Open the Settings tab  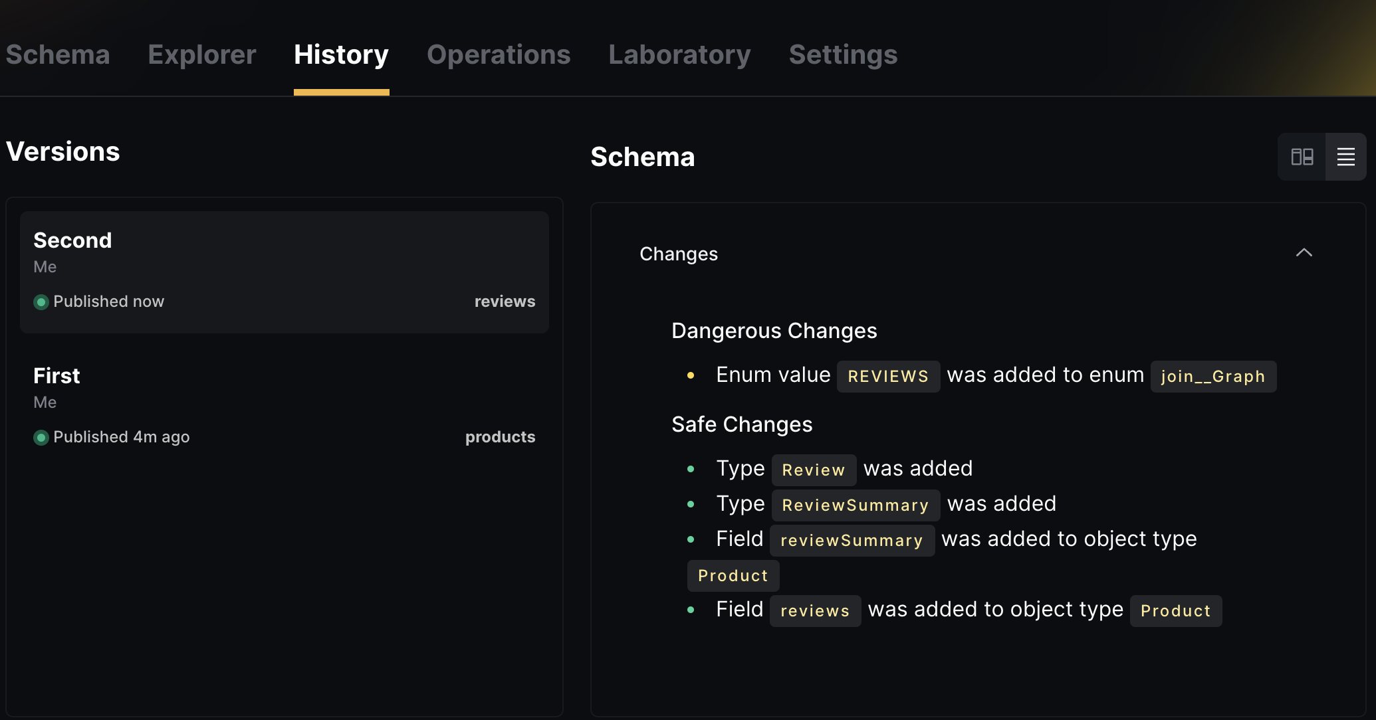[843, 54]
